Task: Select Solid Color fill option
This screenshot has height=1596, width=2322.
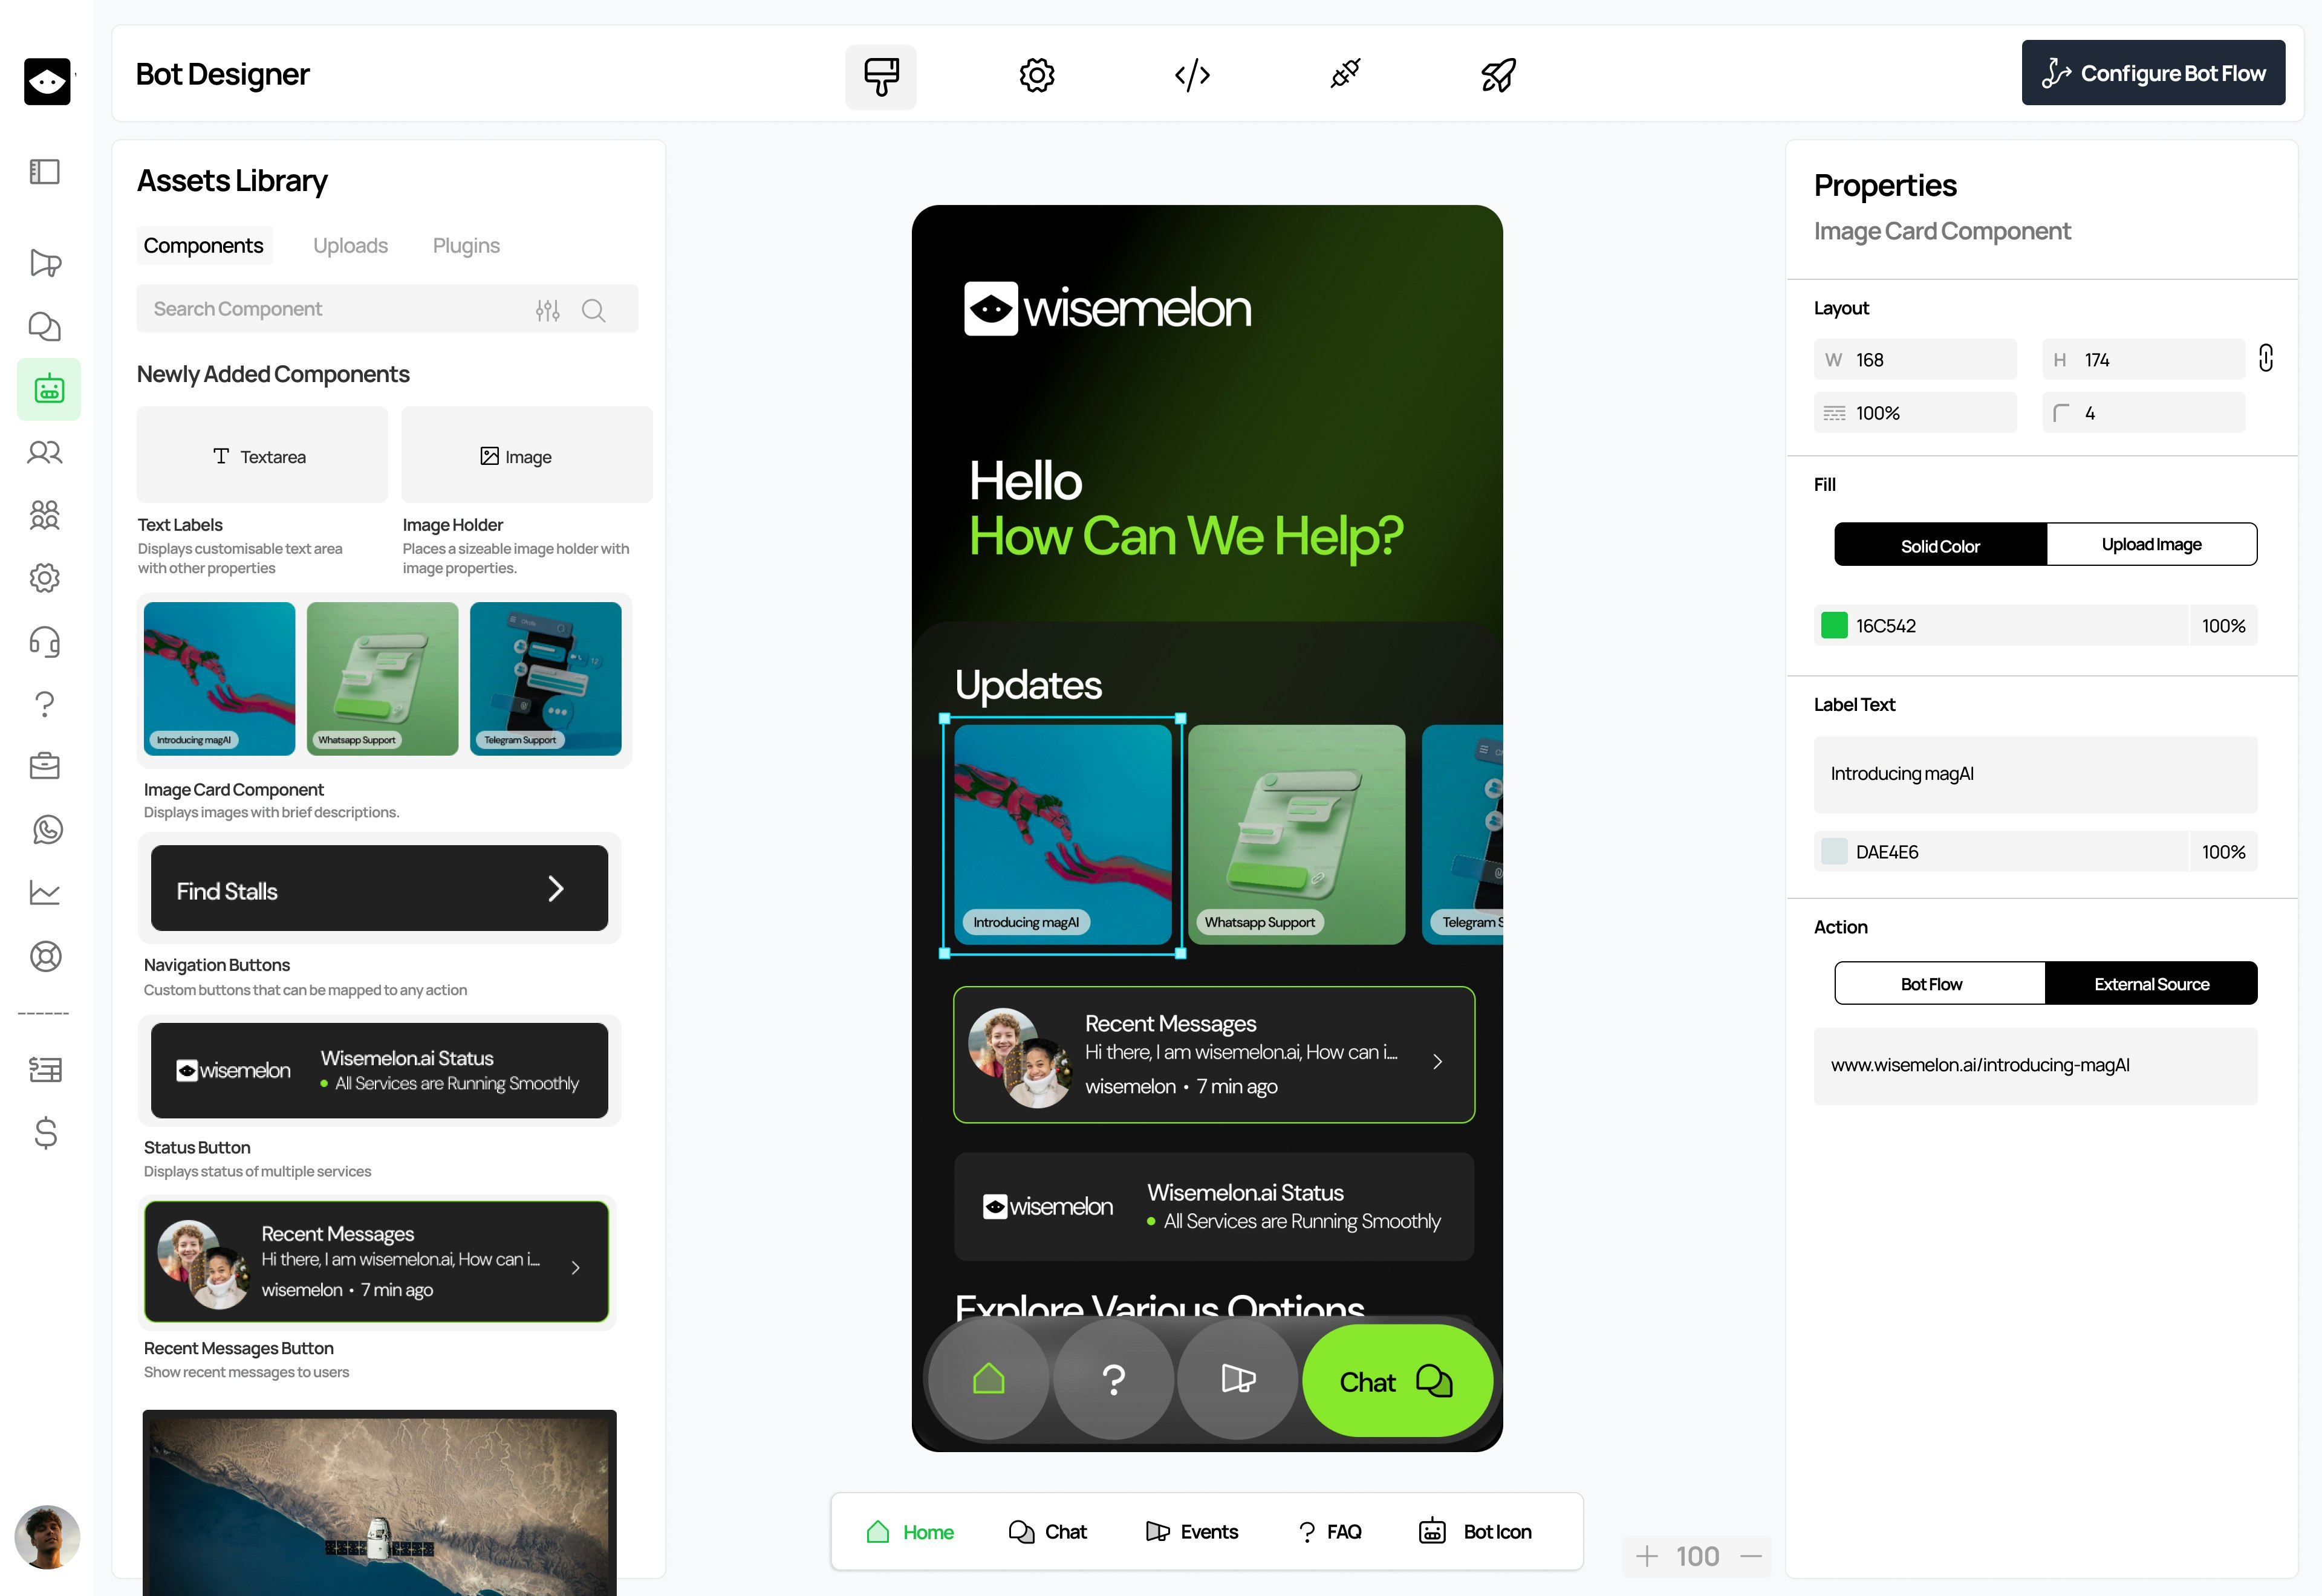Action: pos(1940,545)
